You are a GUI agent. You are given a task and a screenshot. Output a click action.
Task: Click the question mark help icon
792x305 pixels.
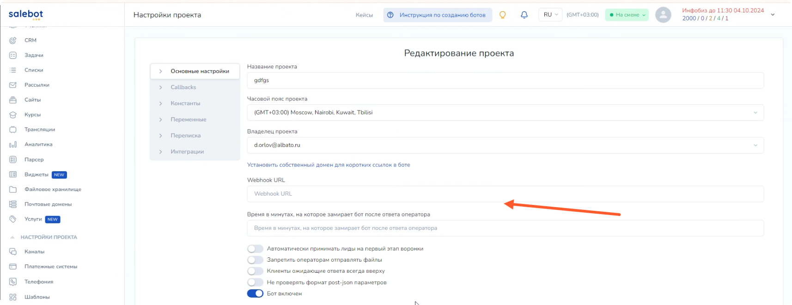(390, 15)
